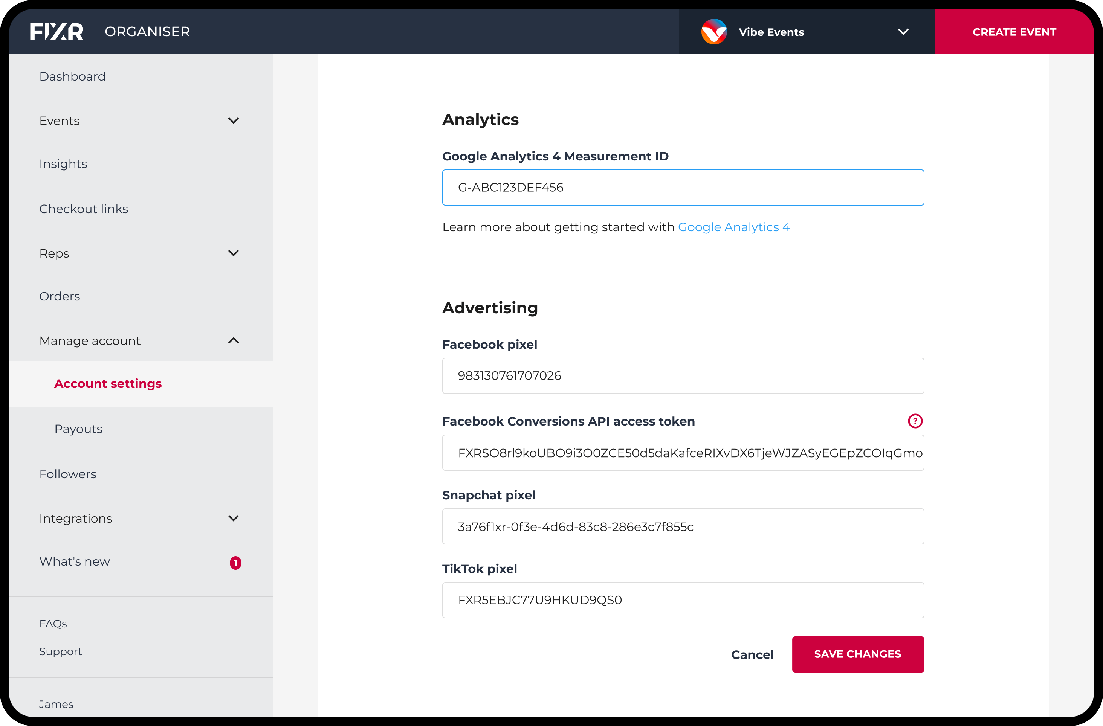
Task: Expand the Events menu chevron
Action: pos(234,120)
